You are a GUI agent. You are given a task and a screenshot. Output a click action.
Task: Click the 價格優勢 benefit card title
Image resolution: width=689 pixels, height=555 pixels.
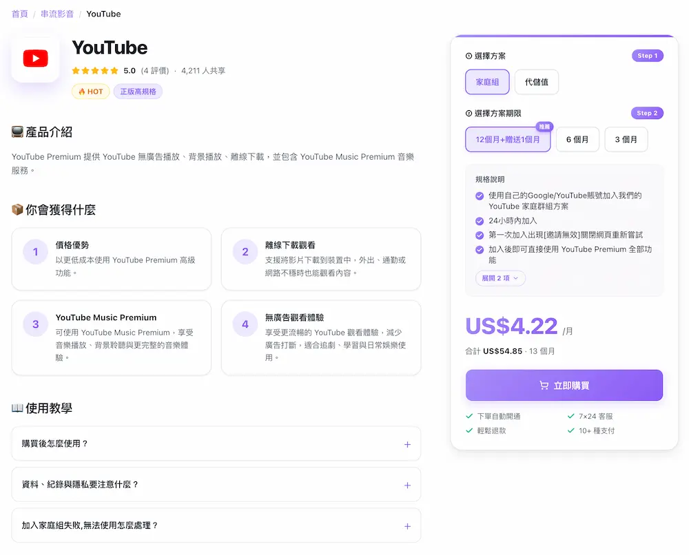point(72,245)
